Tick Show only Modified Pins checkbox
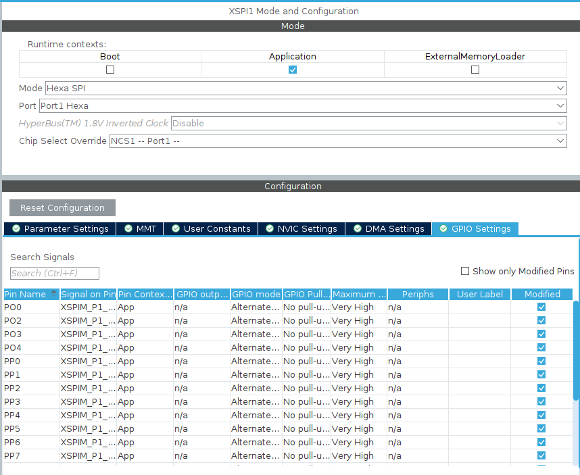Viewport: 580px width, 475px height. 465,271
